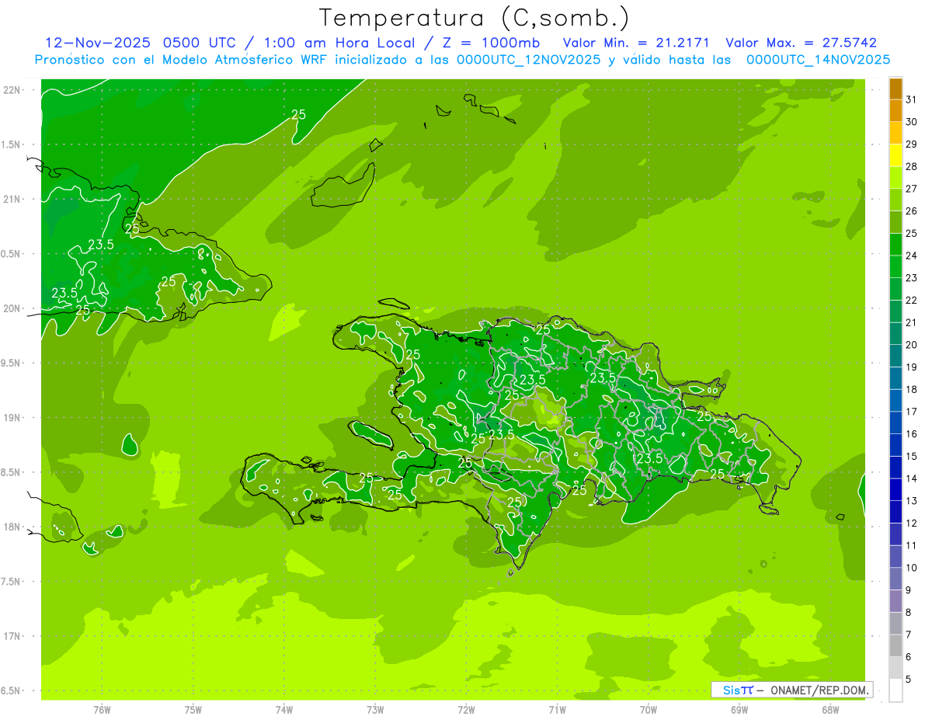Click the "71W" longitude axis label

(x=557, y=710)
